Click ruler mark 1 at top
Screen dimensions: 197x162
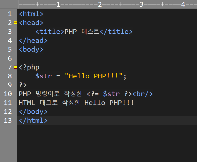(58, 4)
